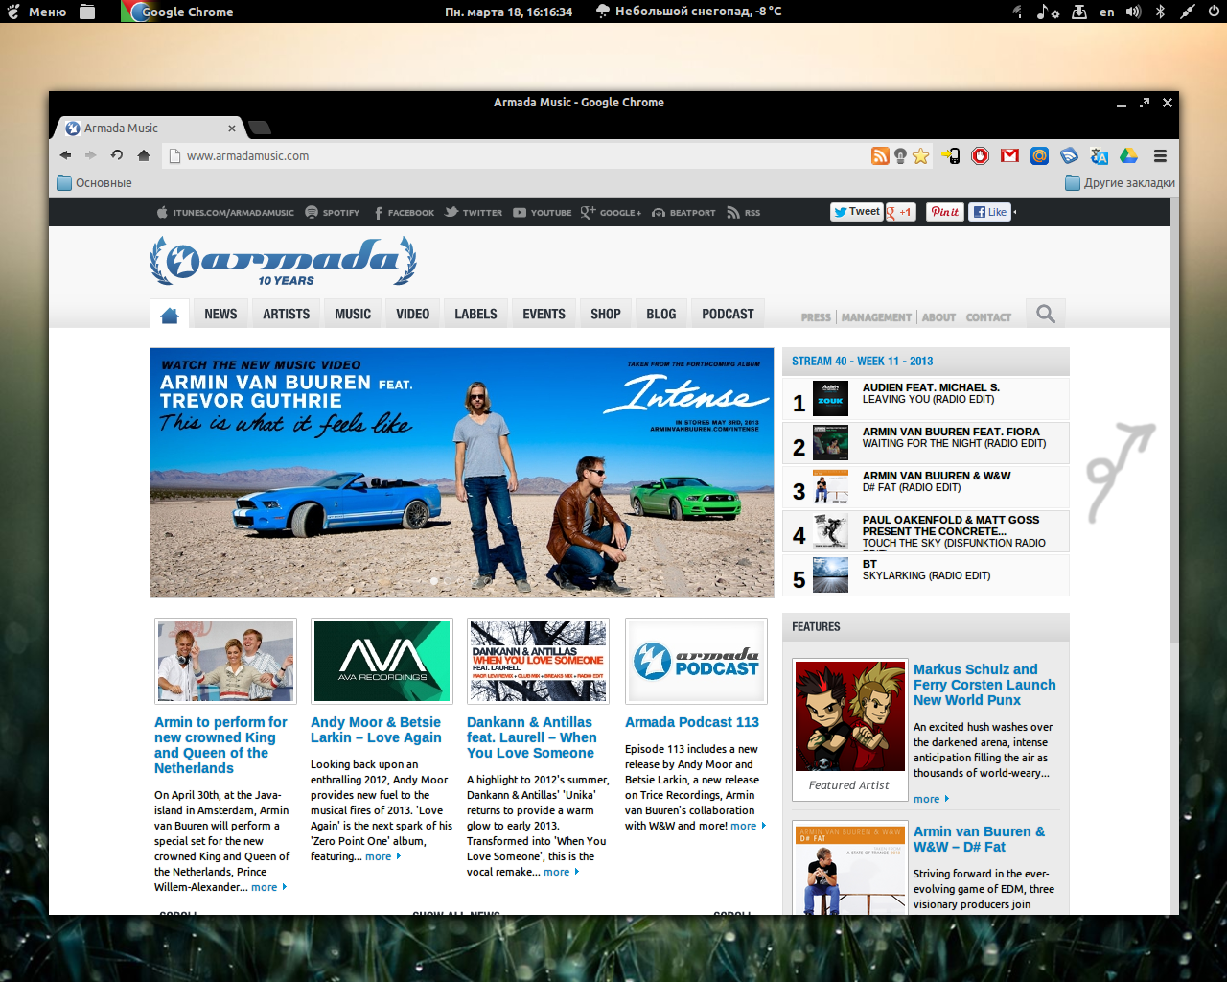Click the Armada 10 Years logo
This screenshot has width=1227, height=982.
(283, 261)
